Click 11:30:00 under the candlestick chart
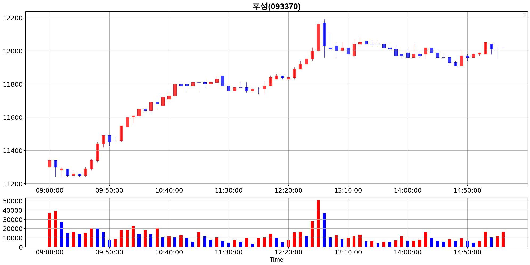The image size is (530, 265). point(229,190)
